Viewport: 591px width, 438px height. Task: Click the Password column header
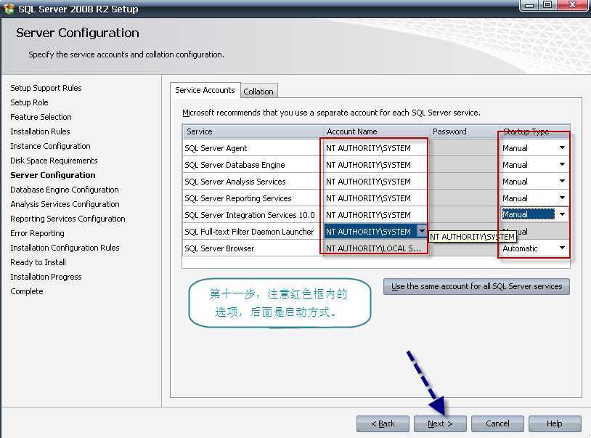click(464, 131)
